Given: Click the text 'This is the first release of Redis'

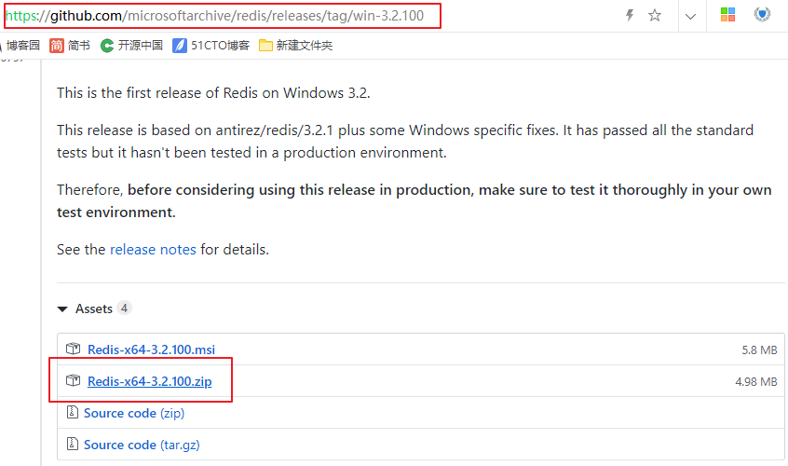Looking at the screenshot, I should [x=157, y=93].
